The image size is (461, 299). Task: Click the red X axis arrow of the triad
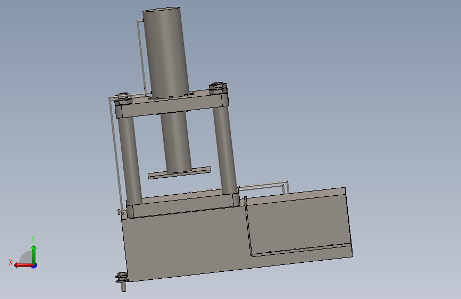coord(23,265)
